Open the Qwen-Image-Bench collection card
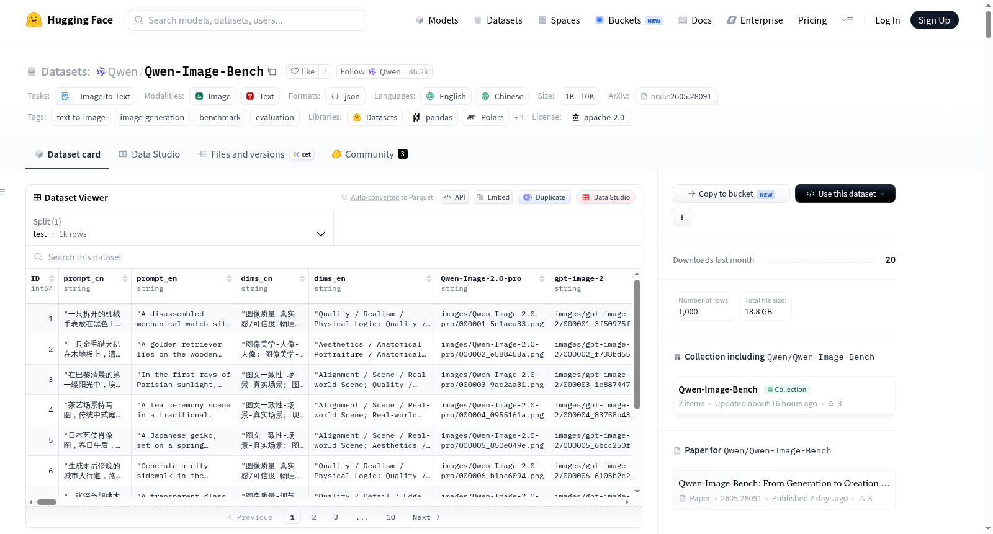 pyautogui.click(x=784, y=396)
